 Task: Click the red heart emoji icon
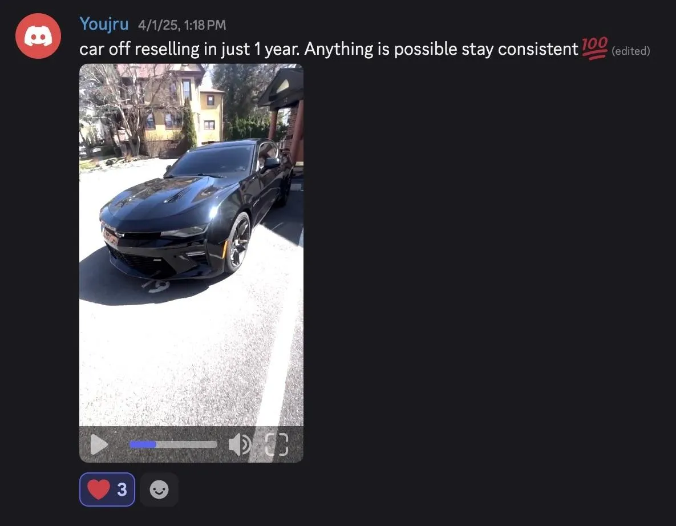pyautogui.click(x=99, y=489)
